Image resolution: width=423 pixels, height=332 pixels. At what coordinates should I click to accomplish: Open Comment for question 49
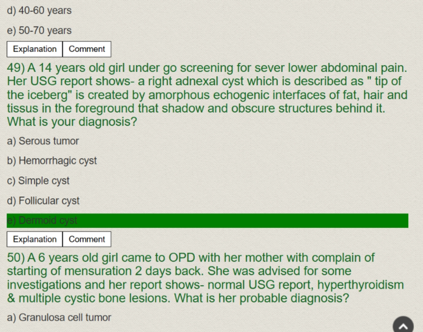87,239
